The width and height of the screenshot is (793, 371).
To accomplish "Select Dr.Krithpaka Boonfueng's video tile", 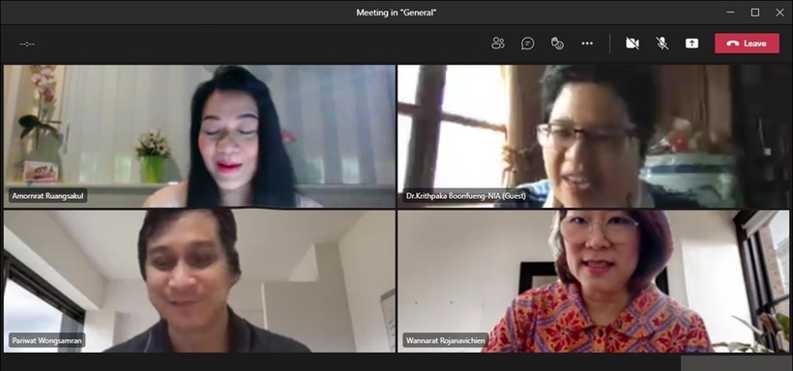I will point(593,136).
